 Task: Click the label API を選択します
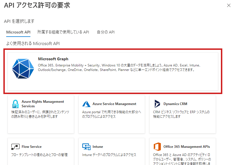[19, 21]
